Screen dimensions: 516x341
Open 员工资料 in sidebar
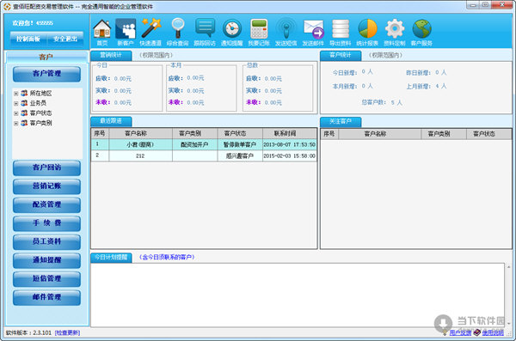[x=46, y=241]
